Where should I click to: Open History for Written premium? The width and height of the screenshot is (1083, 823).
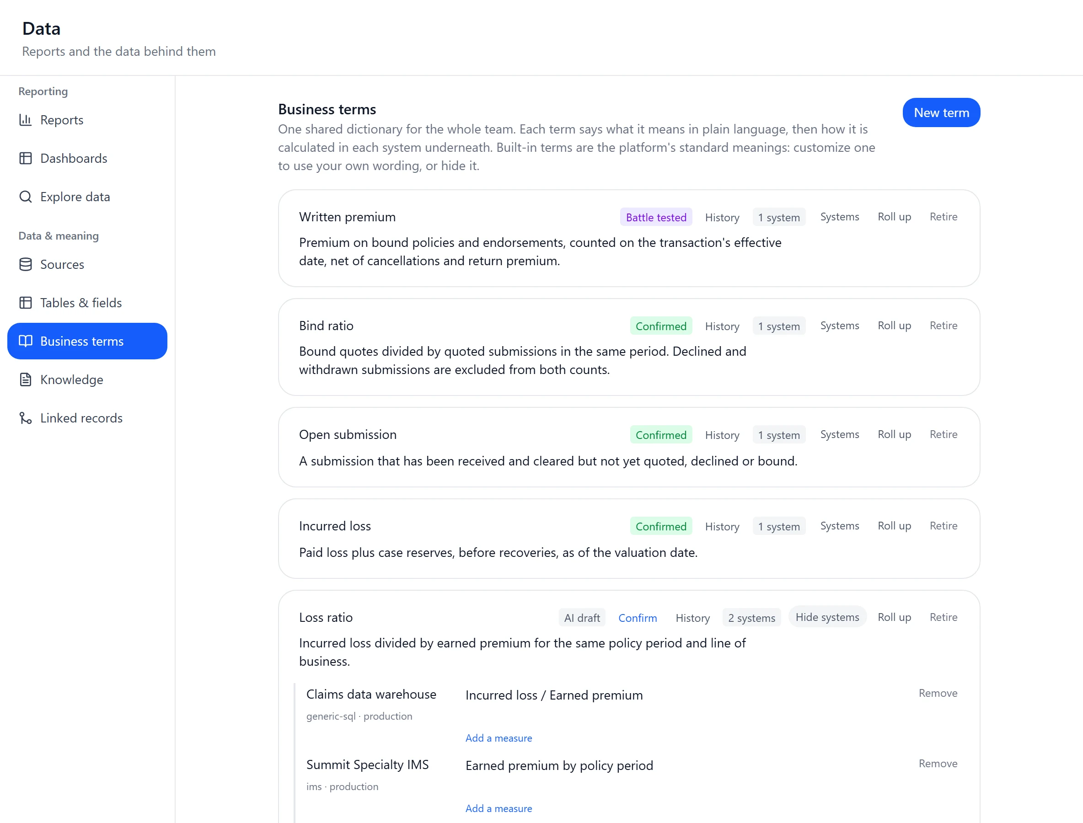[722, 218]
